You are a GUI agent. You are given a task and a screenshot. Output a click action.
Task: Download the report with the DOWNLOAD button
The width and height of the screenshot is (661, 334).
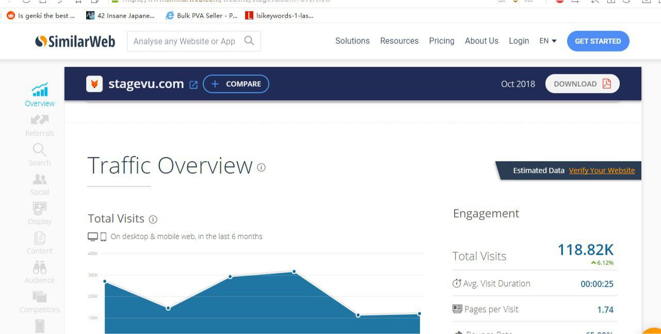(x=583, y=84)
